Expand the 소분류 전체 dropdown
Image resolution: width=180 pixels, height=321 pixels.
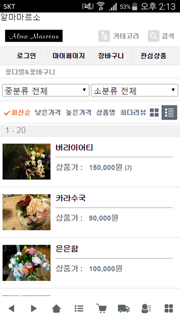(x=134, y=90)
